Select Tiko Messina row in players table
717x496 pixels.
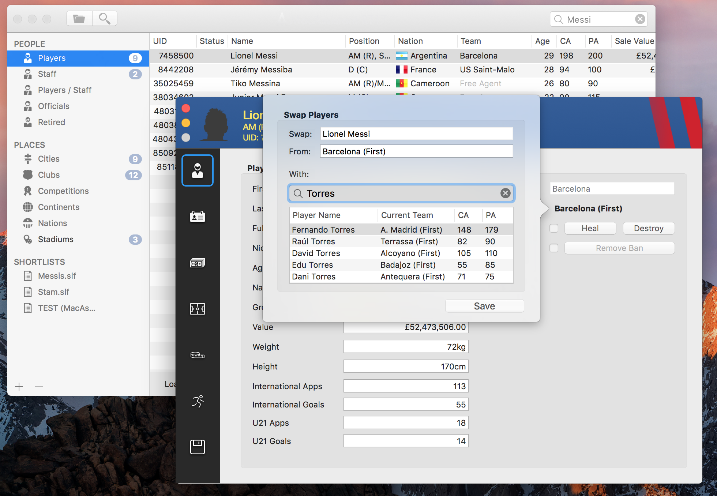coord(402,84)
